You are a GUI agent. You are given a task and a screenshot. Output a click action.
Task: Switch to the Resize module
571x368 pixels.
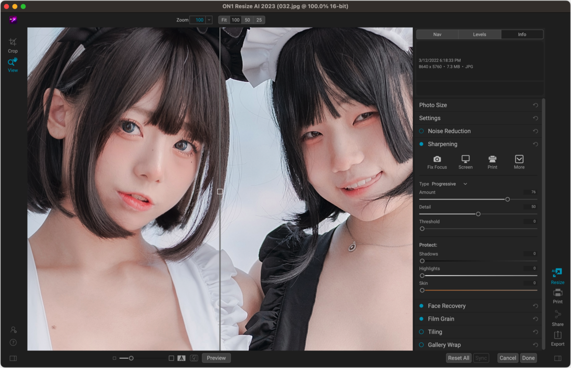coord(557,276)
